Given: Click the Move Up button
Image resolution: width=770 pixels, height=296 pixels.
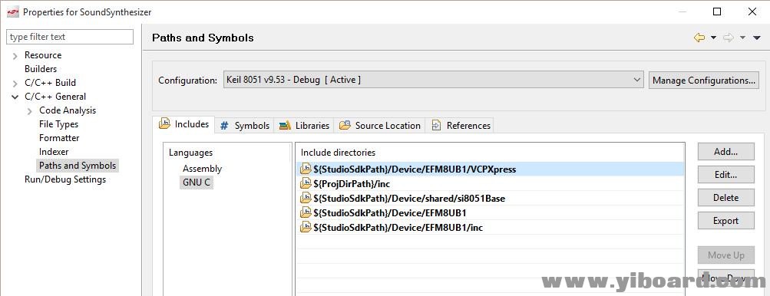Looking at the screenshot, I should pyautogui.click(x=725, y=255).
